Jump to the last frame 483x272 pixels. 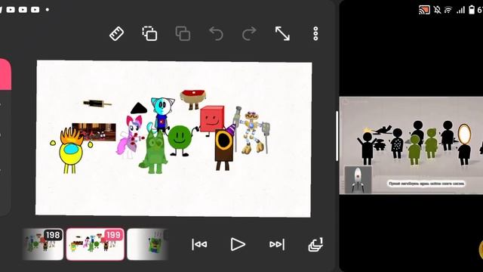277,245
